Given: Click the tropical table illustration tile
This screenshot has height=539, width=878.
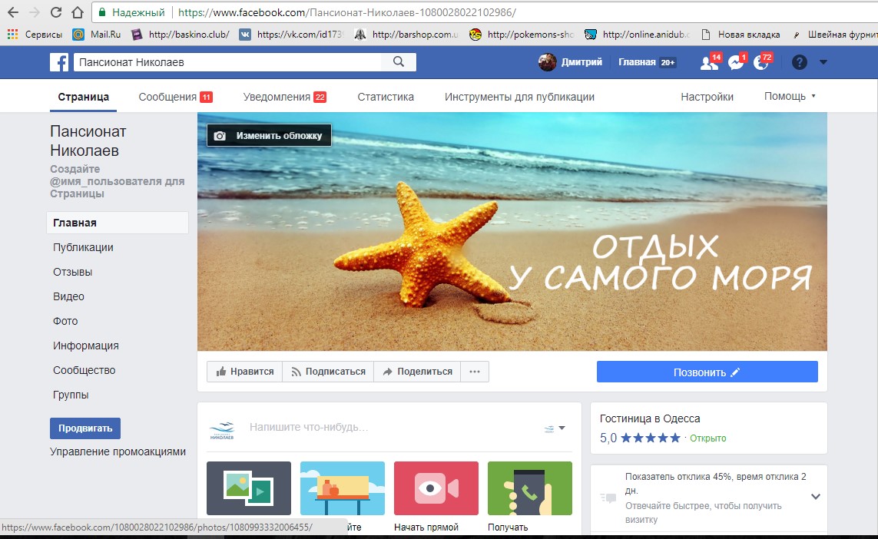Looking at the screenshot, I should pos(342,488).
